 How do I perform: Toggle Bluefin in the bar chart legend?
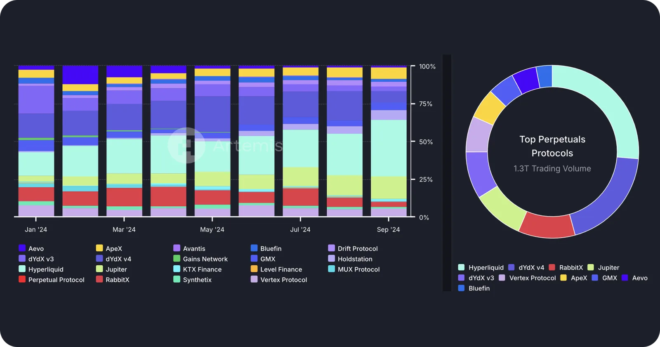click(x=266, y=248)
